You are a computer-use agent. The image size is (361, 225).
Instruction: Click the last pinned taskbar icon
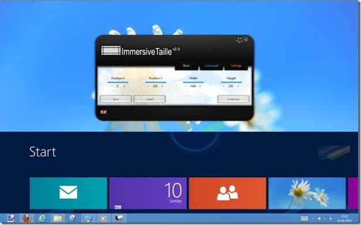119,218
